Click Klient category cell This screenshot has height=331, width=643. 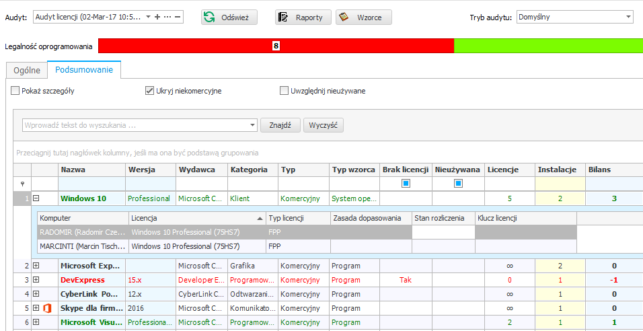click(253, 198)
